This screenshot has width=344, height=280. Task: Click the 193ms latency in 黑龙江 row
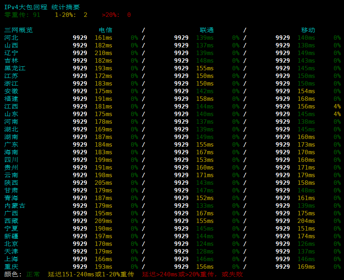(x=103, y=68)
